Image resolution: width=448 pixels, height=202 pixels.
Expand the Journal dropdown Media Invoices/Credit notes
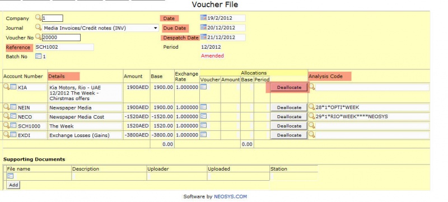coord(100,28)
